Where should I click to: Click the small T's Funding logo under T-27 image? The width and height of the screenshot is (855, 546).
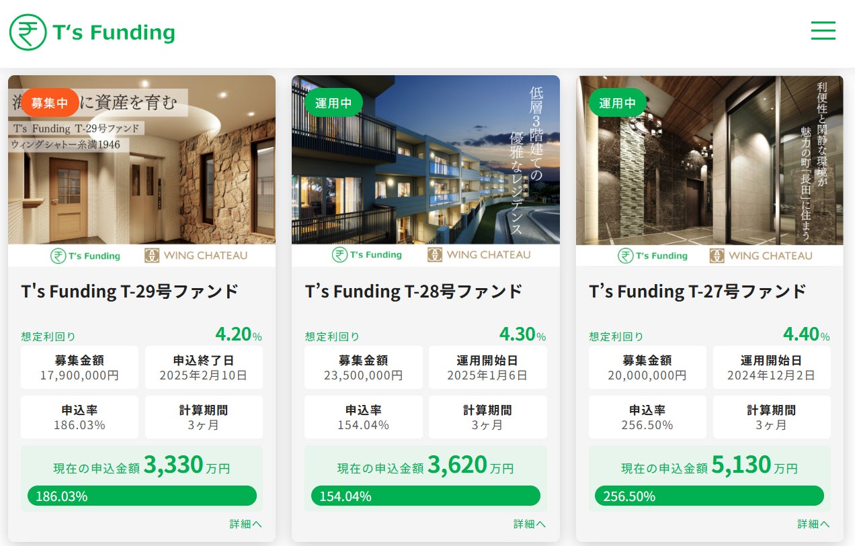(x=652, y=256)
